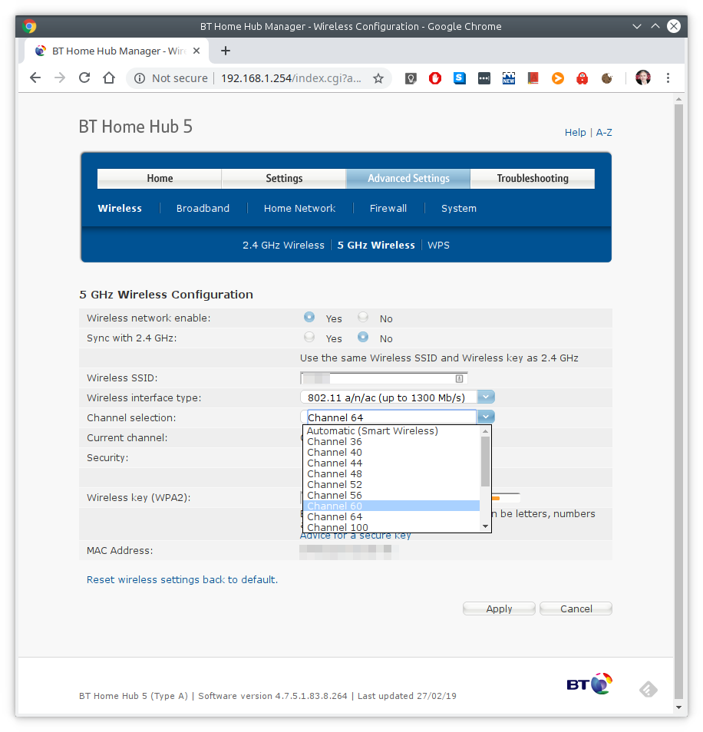703x732 pixels.
Task: Click Reset wireless settings back to default
Action: click(x=182, y=580)
